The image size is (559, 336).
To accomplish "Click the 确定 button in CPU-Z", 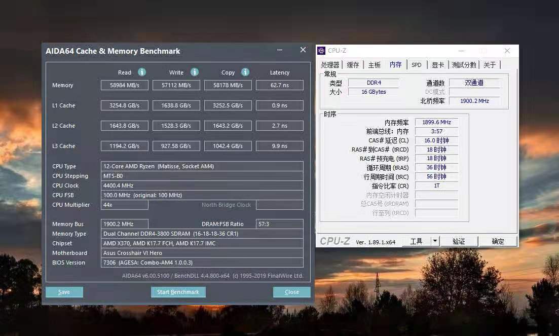I will (x=498, y=241).
